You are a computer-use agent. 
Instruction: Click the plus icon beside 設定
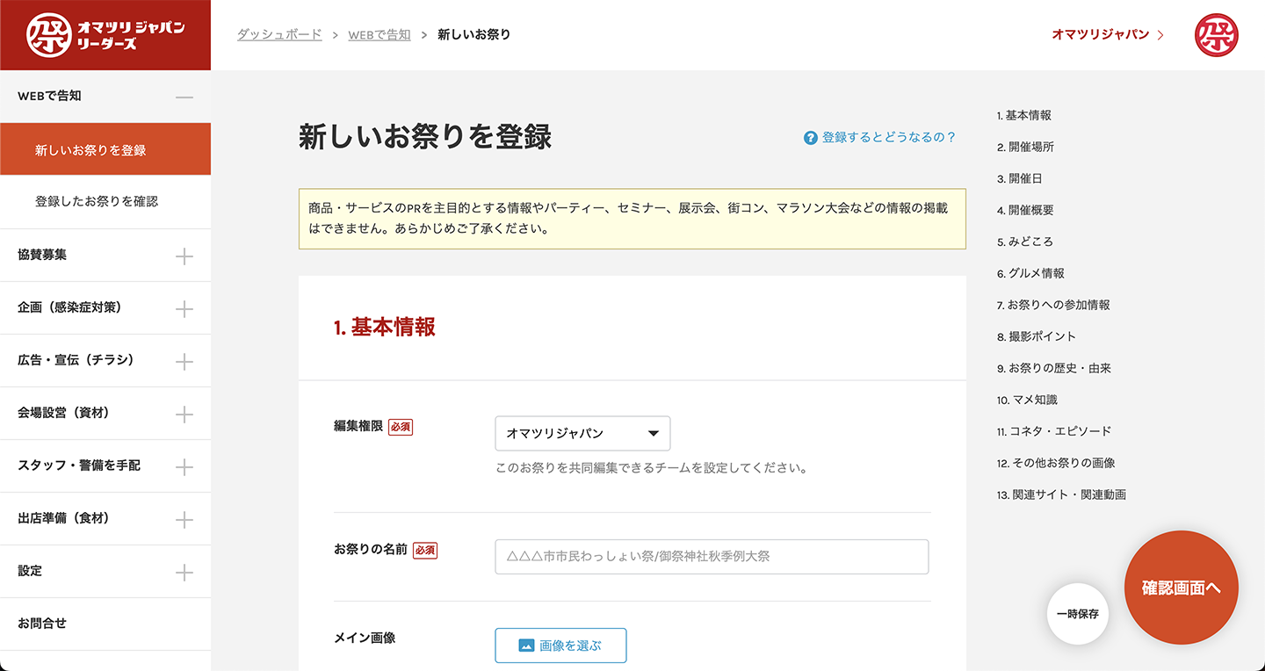click(184, 573)
